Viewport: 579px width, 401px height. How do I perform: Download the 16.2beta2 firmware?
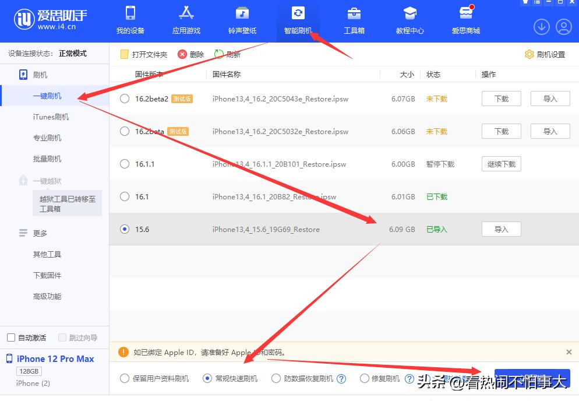click(x=501, y=99)
